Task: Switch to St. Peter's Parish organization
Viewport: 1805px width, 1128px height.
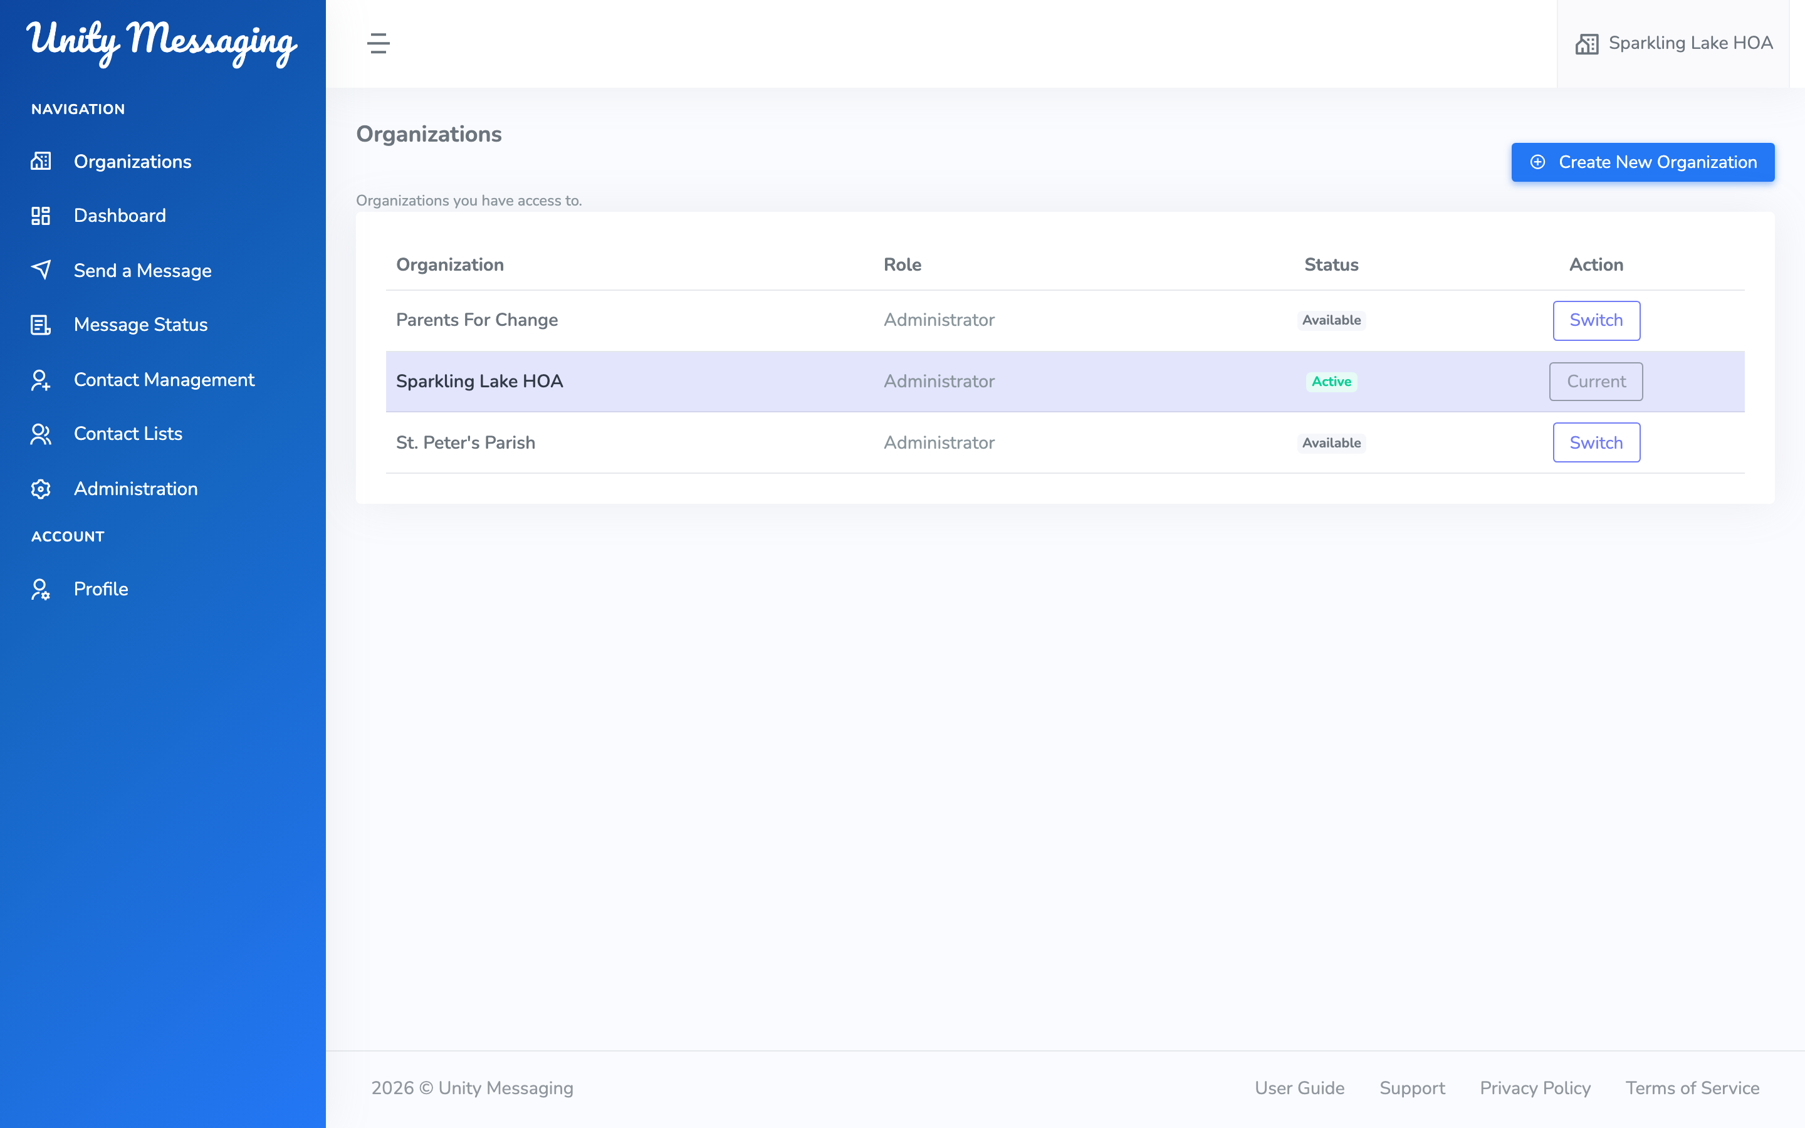Action: [1596, 442]
